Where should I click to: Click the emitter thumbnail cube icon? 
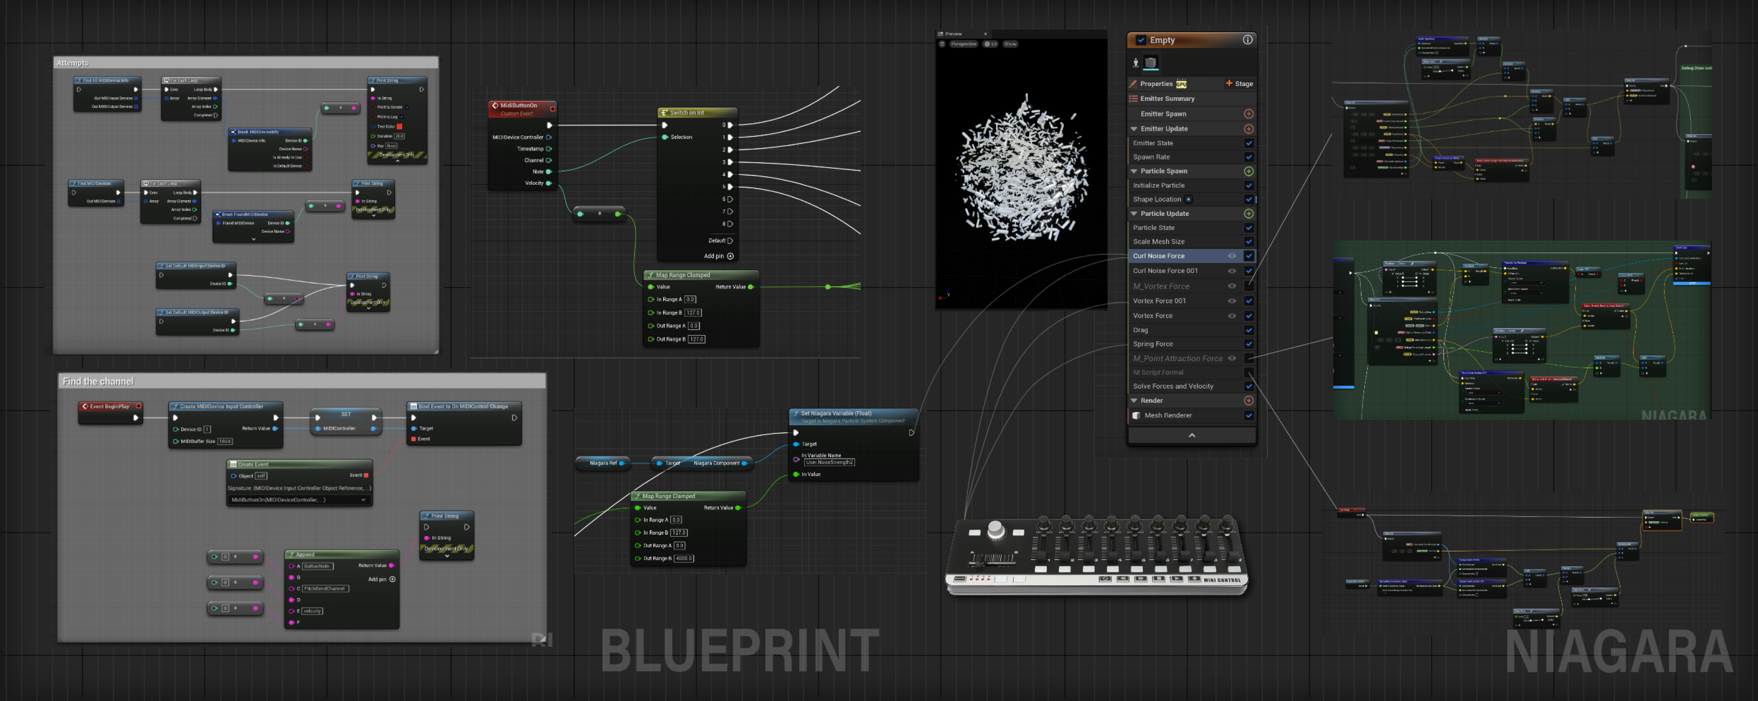(x=1151, y=63)
